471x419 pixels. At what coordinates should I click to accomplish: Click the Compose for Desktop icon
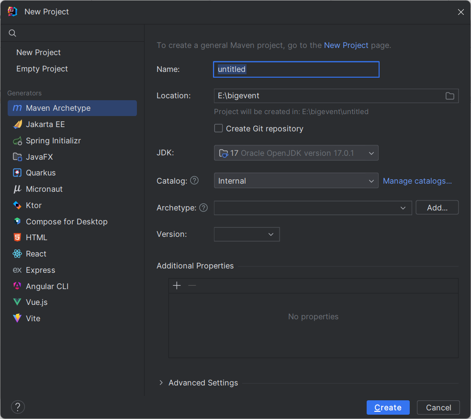tap(17, 221)
